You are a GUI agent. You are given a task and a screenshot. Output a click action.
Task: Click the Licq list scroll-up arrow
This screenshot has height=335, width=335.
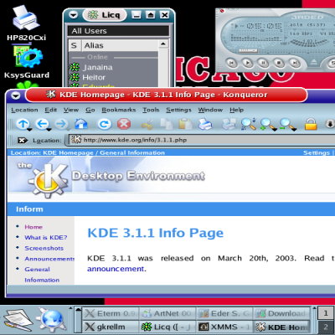163,44
